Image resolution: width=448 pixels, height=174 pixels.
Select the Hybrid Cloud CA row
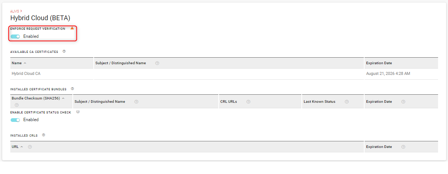click(x=26, y=73)
